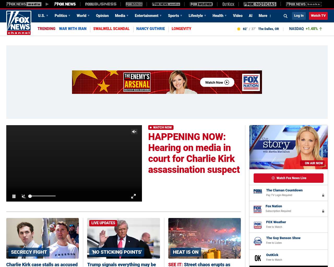Open the Video section

coord(238,16)
